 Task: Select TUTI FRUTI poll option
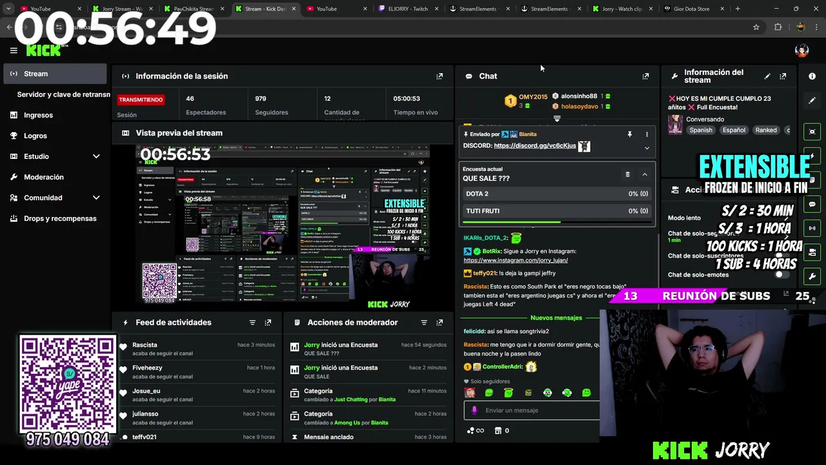pos(557,211)
